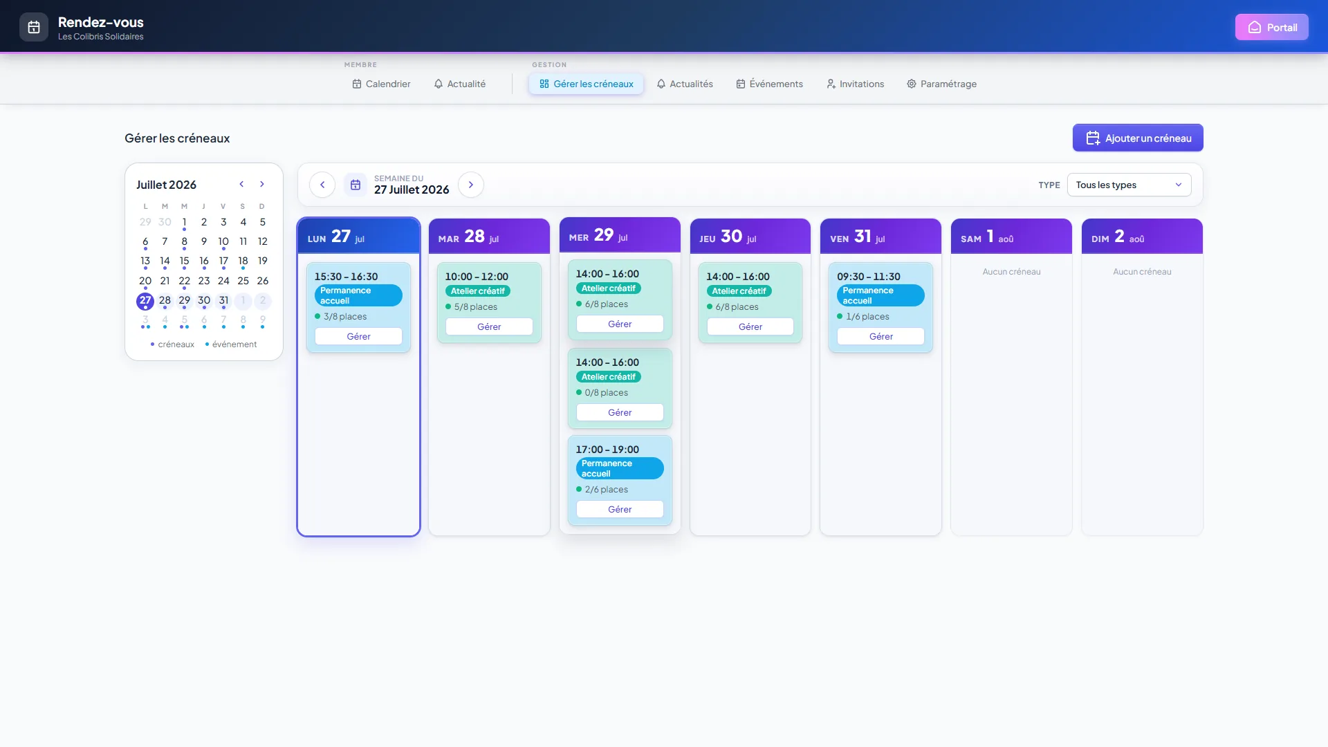Select day 27 in the mini calendar
The image size is (1328, 747).
tap(145, 301)
